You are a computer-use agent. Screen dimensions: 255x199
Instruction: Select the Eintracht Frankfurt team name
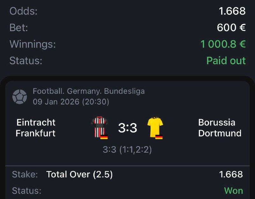(36, 128)
